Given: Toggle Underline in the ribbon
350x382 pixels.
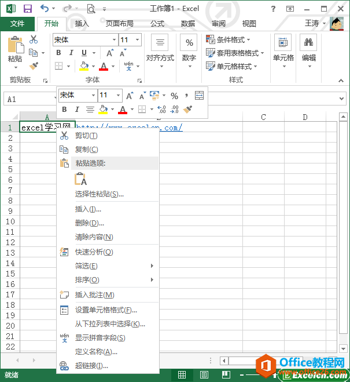Looking at the screenshot, I should click(x=84, y=53).
